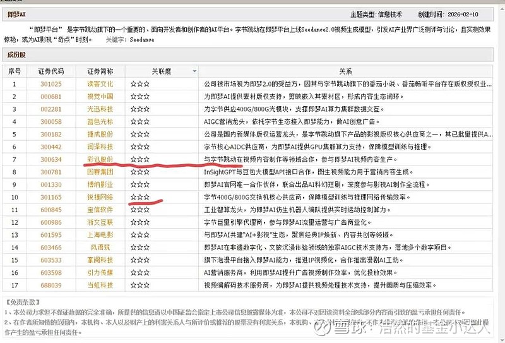Open stock code 301025

point(51,84)
